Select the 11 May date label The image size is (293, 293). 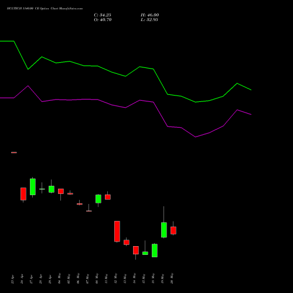(106, 278)
